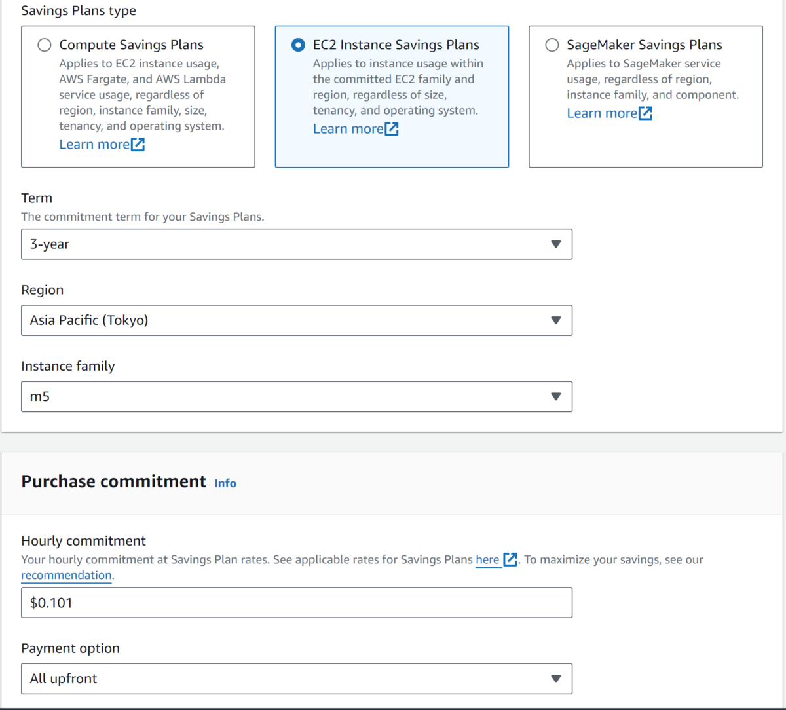
Task: Open the Term dropdown showing 3-year
Action: [x=288, y=244]
